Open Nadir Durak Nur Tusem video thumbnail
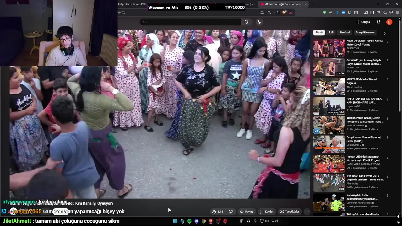Screen dimensions: 402x226 point(329,48)
